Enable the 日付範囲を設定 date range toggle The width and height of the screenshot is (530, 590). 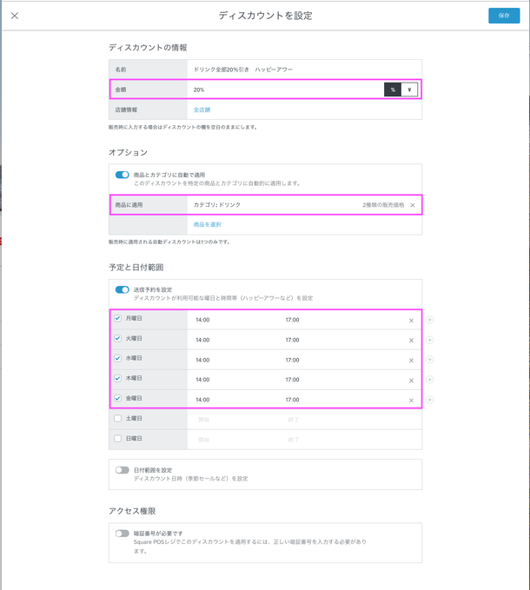tap(122, 470)
